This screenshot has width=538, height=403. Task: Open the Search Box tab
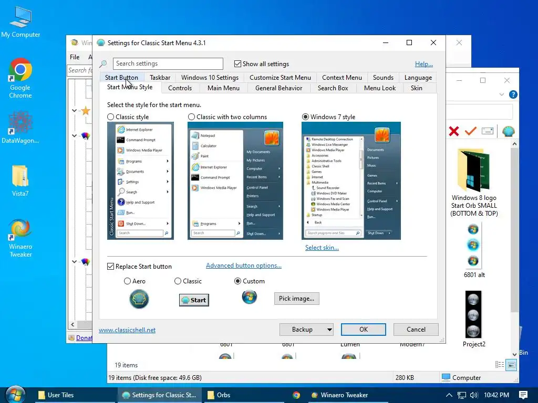coord(333,88)
